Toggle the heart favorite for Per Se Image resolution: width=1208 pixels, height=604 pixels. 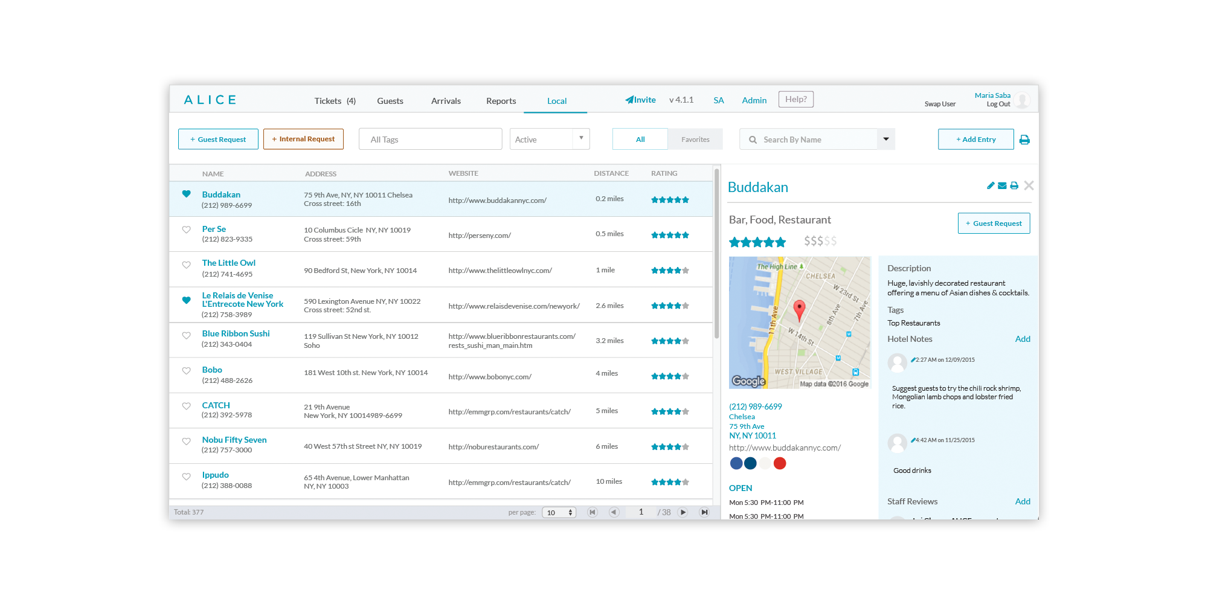[186, 230]
